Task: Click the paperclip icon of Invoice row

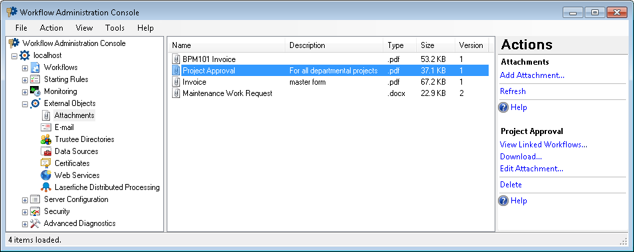Action: point(176,82)
